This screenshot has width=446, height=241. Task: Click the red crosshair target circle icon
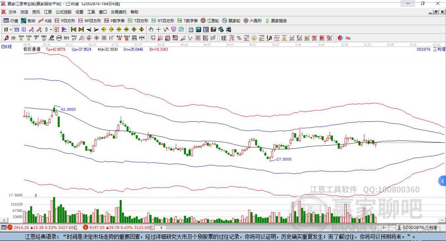tap(89, 38)
